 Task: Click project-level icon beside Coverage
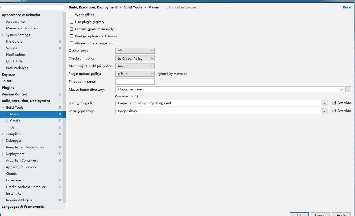60,180
